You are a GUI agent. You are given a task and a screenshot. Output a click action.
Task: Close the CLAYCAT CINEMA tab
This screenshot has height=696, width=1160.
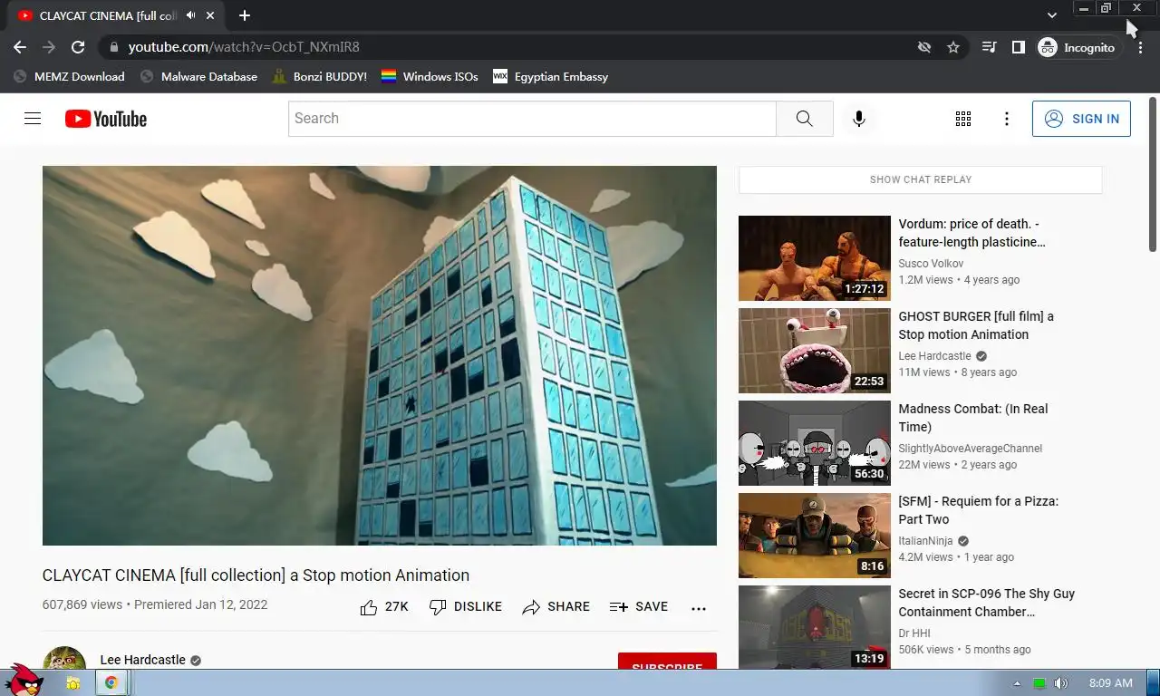211,15
